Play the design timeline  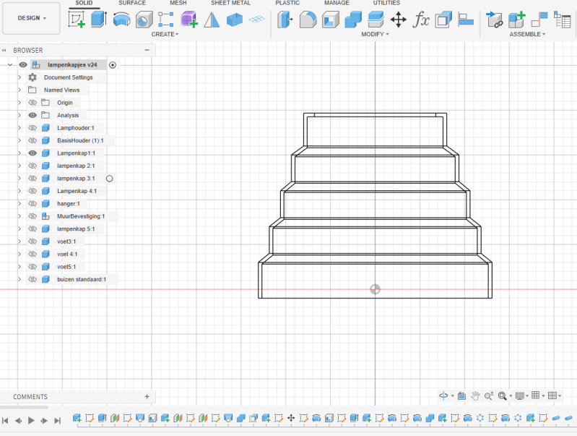(31, 420)
